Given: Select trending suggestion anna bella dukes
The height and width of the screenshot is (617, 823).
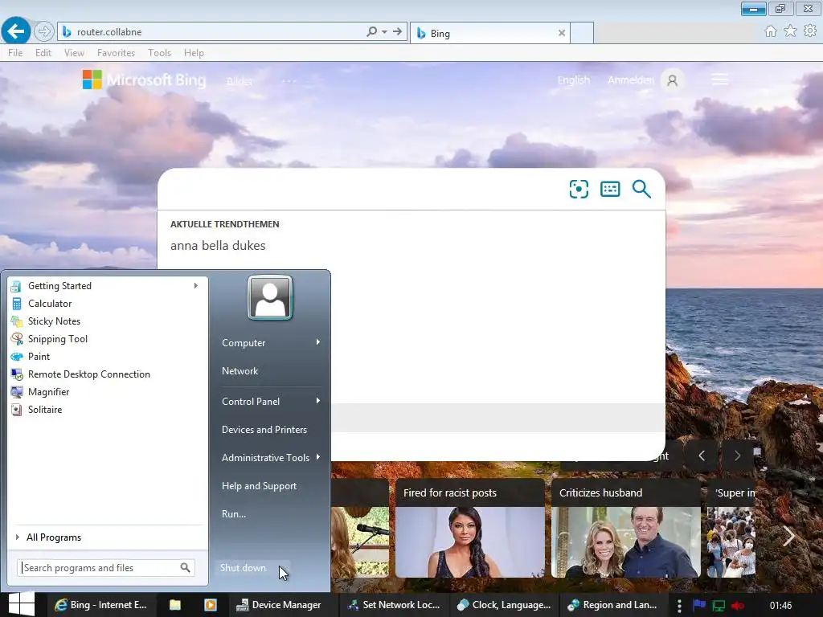Looking at the screenshot, I should [x=218, y=246].
